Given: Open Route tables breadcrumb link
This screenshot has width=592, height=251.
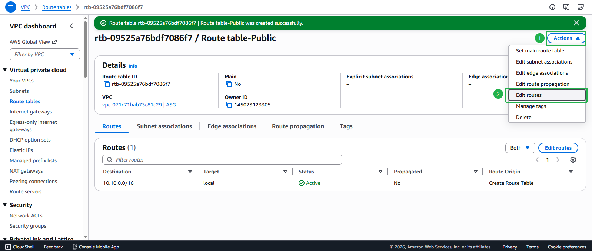Looking at the screenshot, I should pos(57,7).
